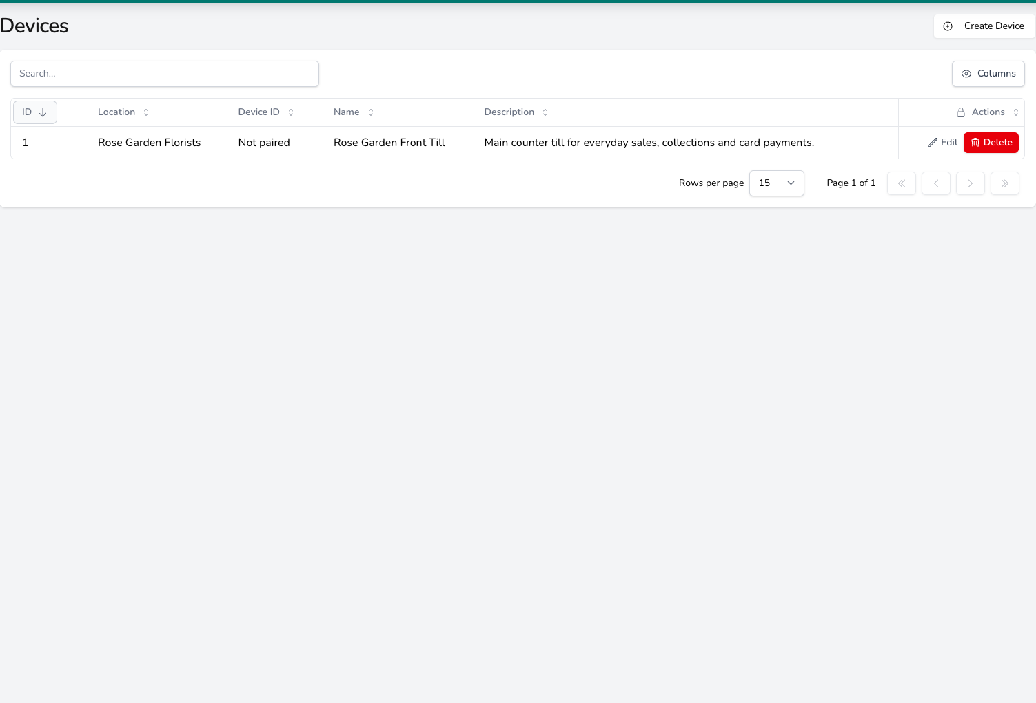Click the 'Rows per page' label
The width and height of the screenshot is (1036, 703).
point(711,183)
